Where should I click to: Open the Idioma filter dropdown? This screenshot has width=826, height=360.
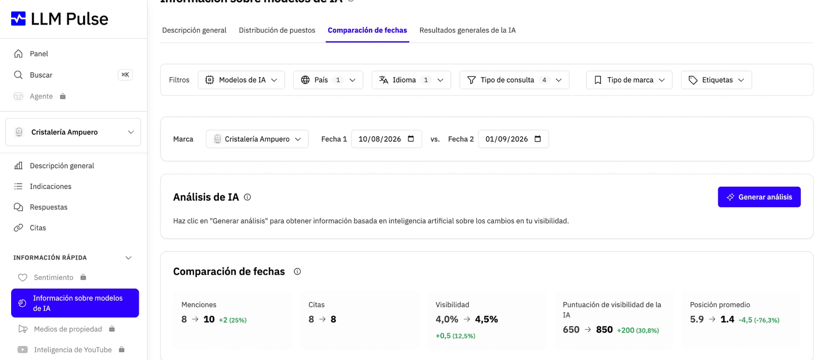pyautogui.click(x=411, y=80)
